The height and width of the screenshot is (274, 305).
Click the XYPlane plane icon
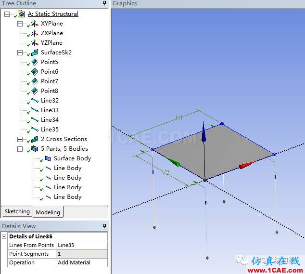(34, 24)
